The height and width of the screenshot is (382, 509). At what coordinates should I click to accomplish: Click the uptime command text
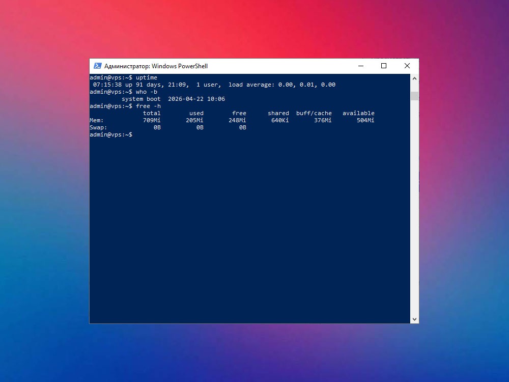[147, 77]
